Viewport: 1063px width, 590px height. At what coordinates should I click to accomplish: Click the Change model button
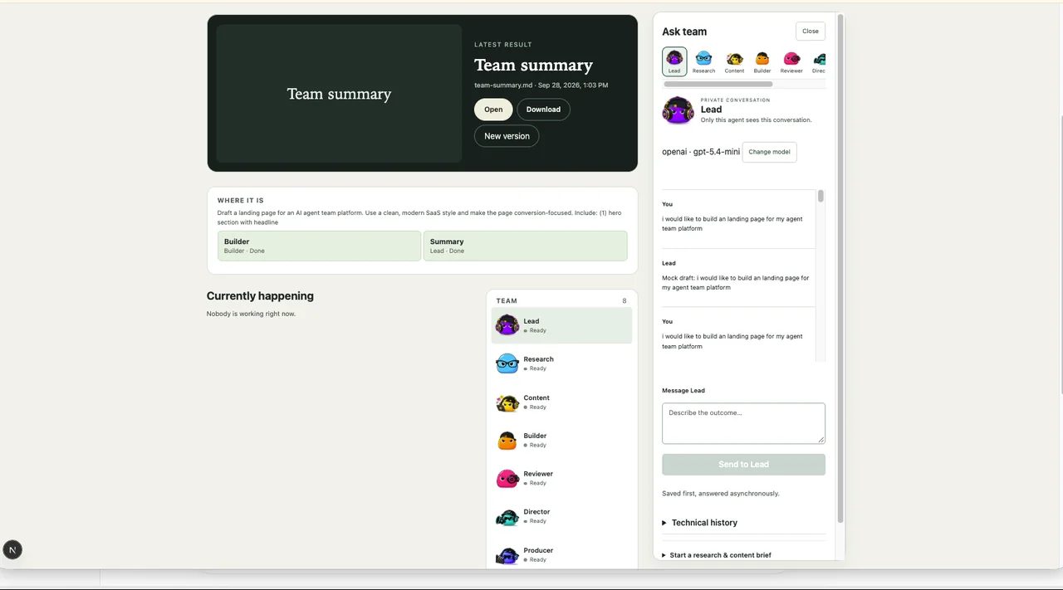(769, 152)
